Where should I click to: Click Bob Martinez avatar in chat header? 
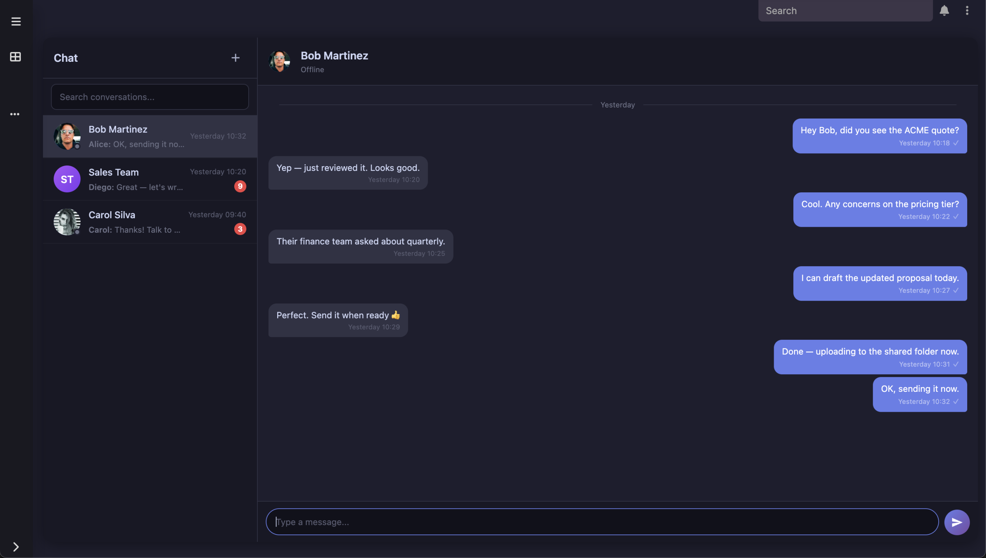coord(279,61)
